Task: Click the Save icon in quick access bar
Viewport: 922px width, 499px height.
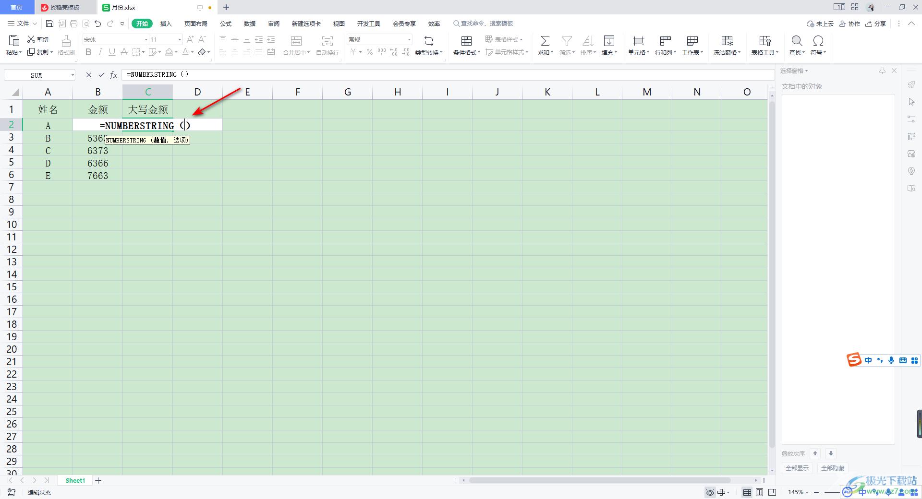Action: point(49,24)
